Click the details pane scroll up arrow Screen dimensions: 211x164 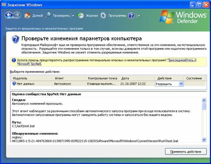pyautogui.click(x=204, y=100)
